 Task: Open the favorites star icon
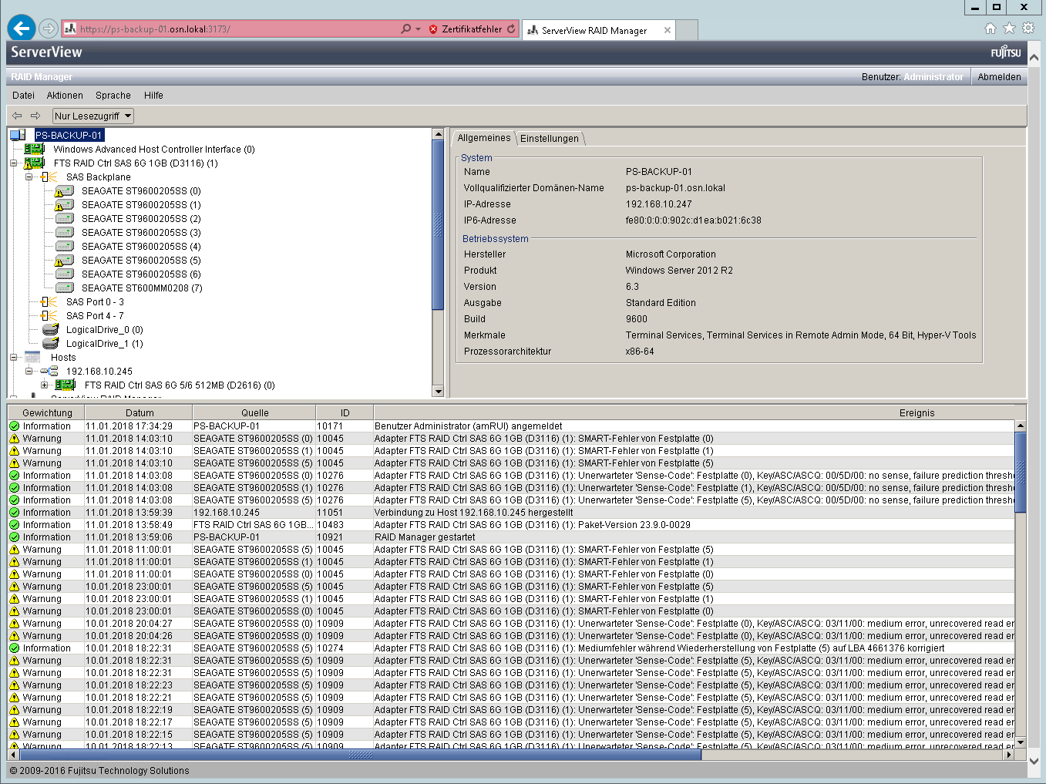[x=1009, y=29]
